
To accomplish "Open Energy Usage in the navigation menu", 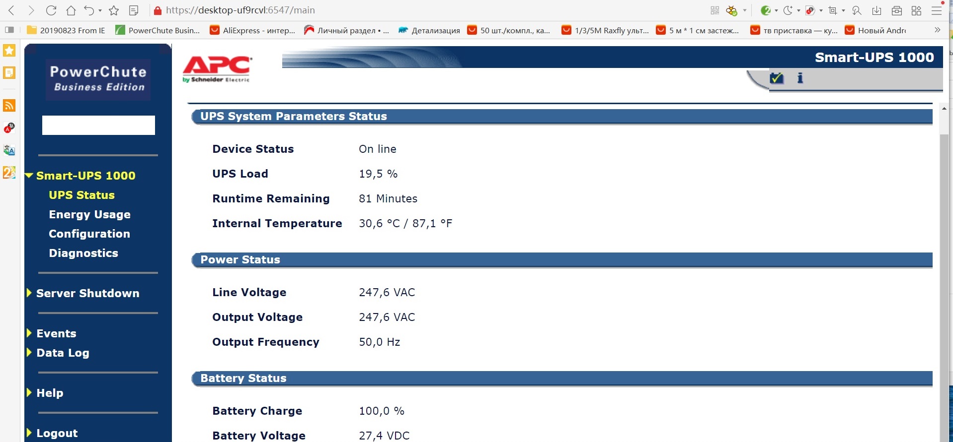I will coord(90,214).
